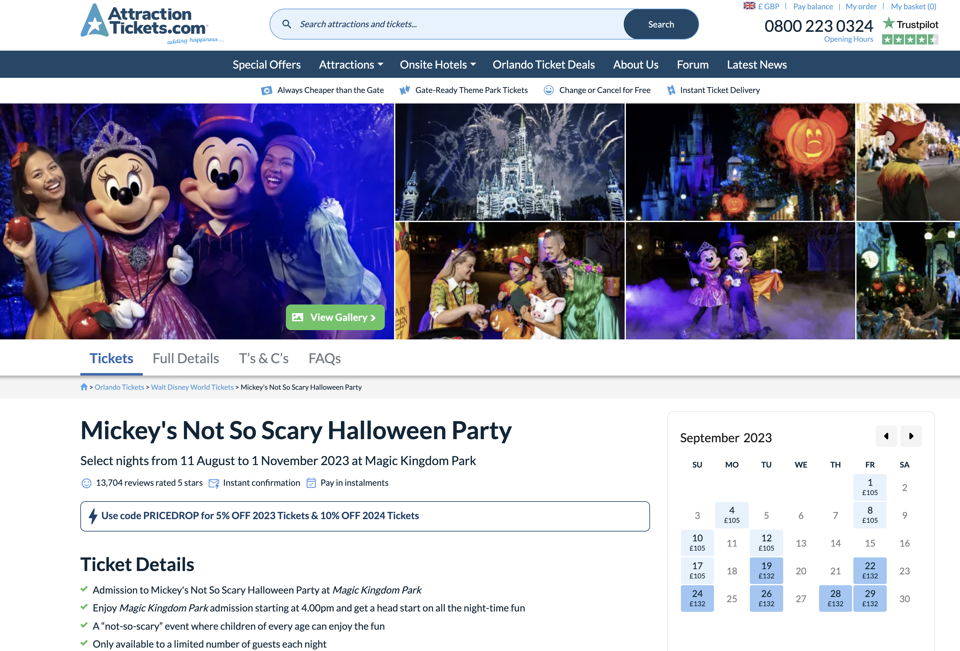This screenshot has height=651, width=960.
Task: Switch to the FAQs tab
Action: [325, 358]
